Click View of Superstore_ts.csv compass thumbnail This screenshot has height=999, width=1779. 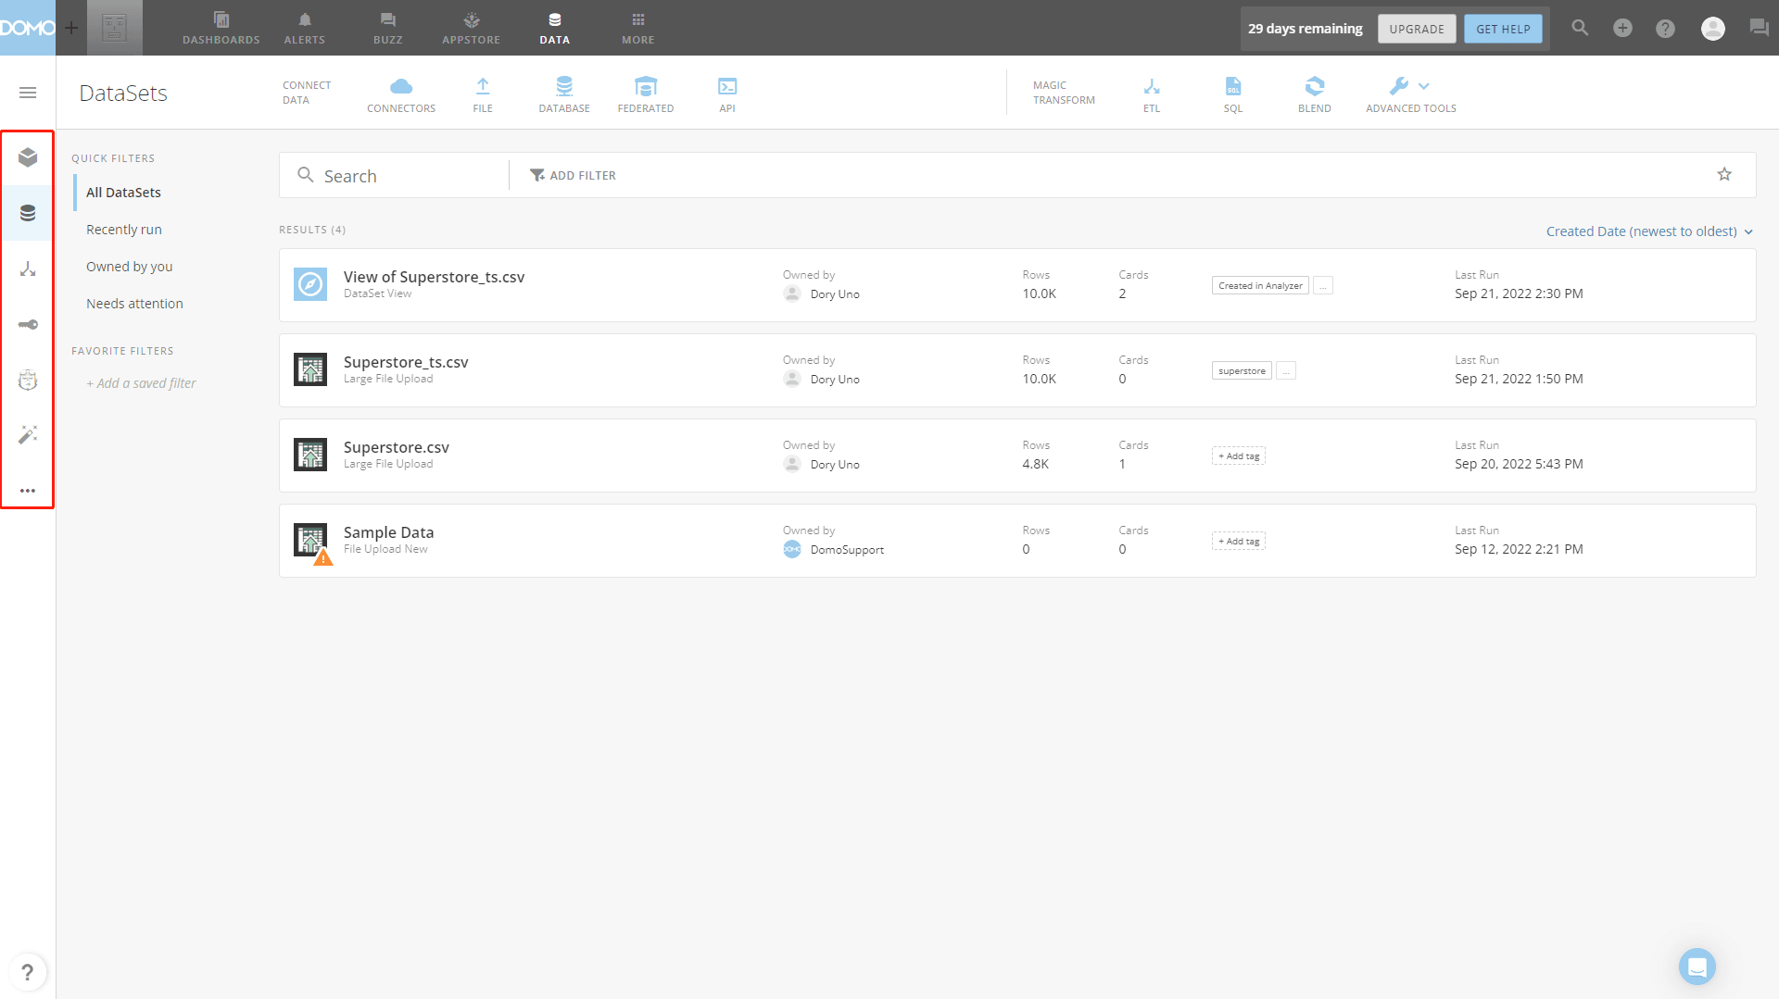pyautogui.click(x=310, y=284)
